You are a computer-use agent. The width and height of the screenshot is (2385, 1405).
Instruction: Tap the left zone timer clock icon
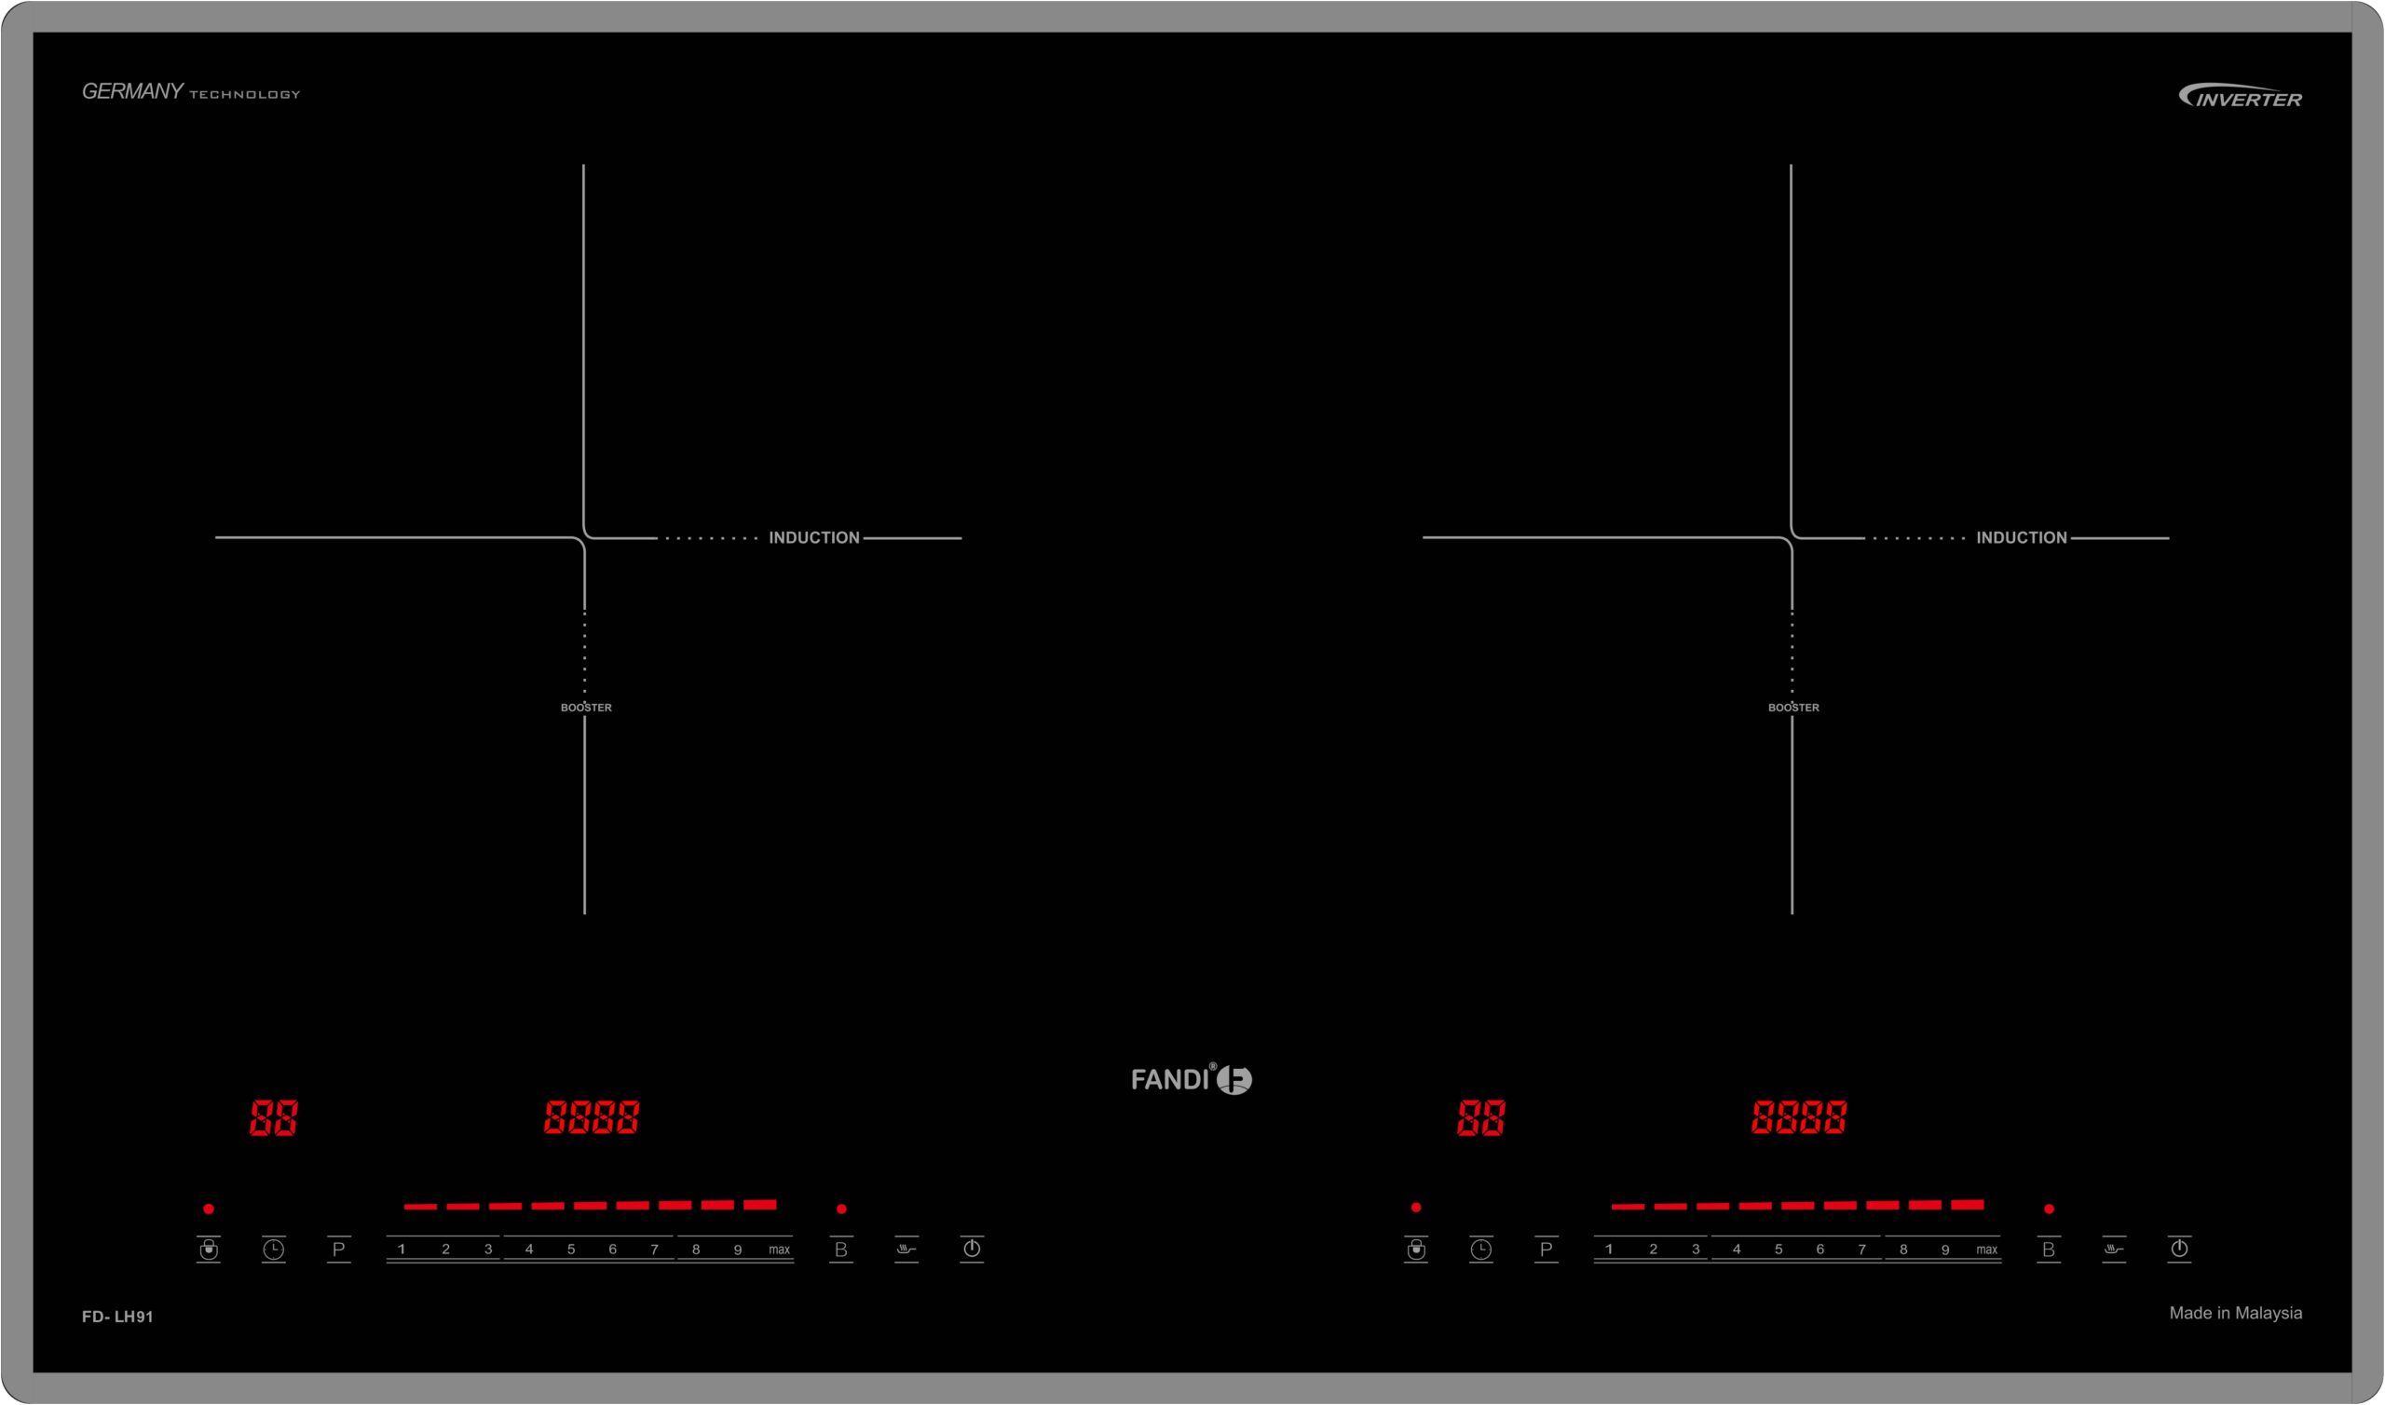click(x=273, y=1250)
